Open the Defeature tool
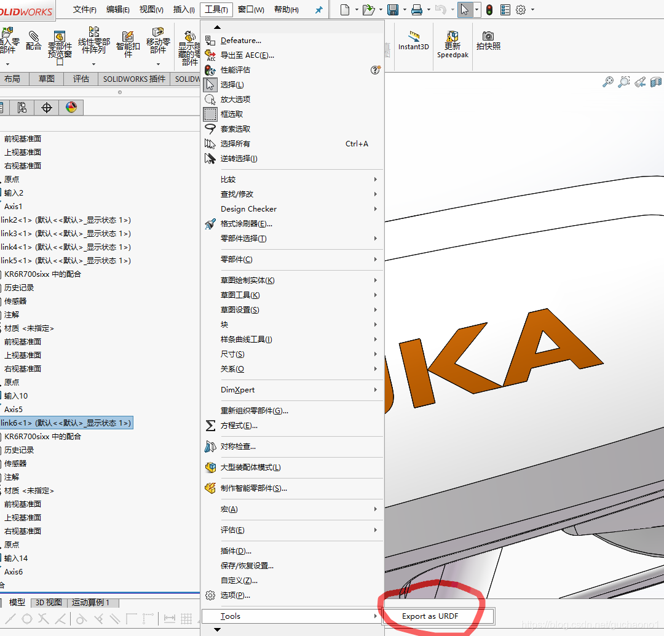The height and width of the screenshot is (636, 664). click(240, 41)
